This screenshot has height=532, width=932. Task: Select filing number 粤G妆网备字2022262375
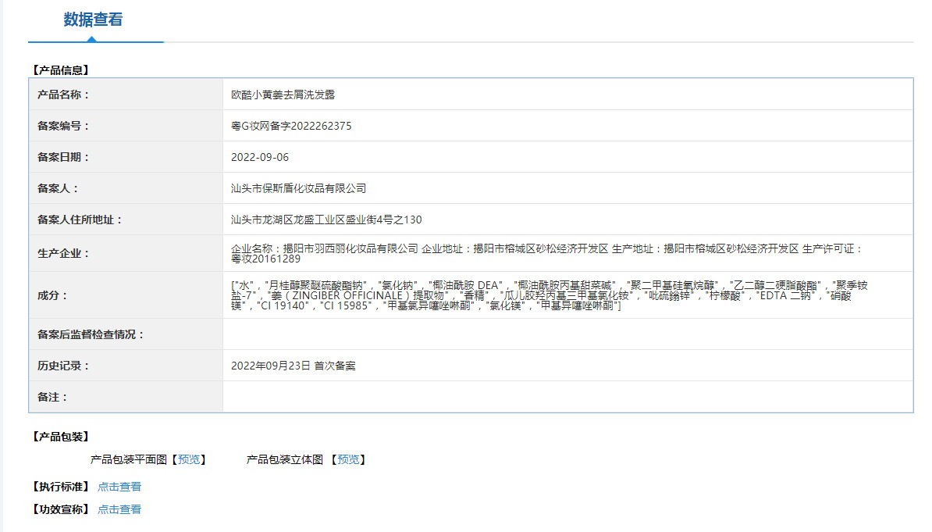pyautogui.click(x=291, y=126)
